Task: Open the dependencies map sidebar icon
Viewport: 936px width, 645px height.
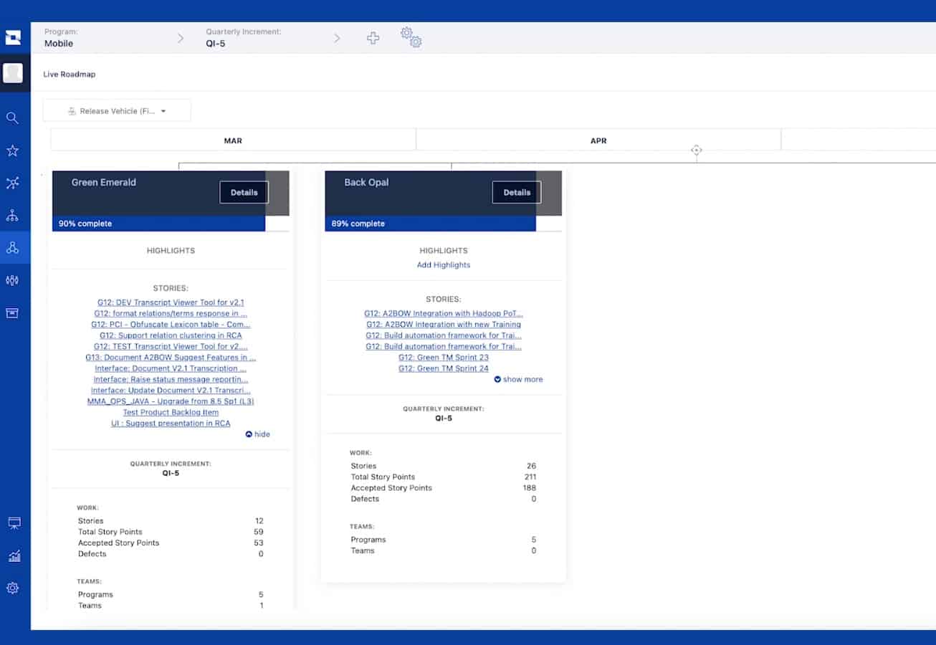Action: 13,183
